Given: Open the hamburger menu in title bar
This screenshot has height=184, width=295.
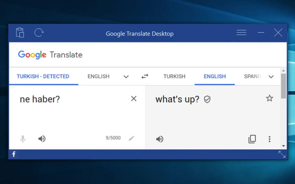Looking at the screenshot, I should [x=241, y=32].
